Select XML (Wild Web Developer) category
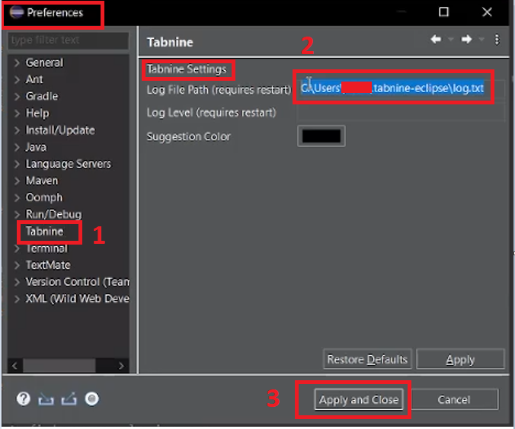This screenshot has width=515, height=429. [78, 299]
